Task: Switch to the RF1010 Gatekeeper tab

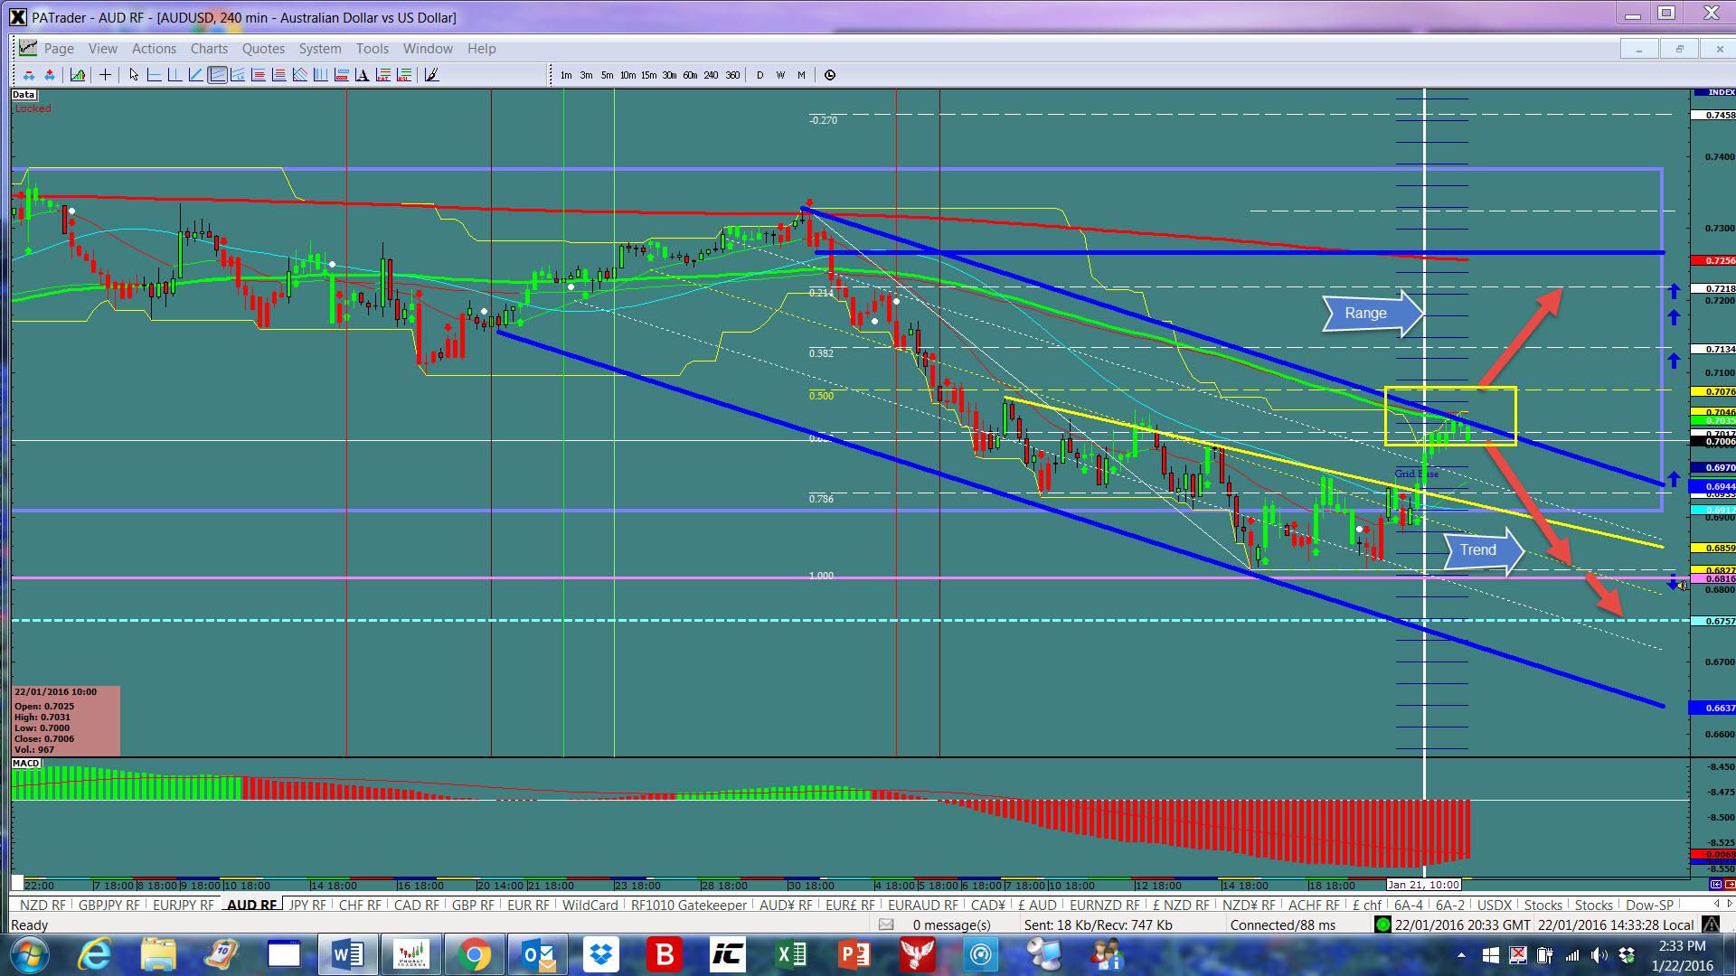Action: coord(689,905)
